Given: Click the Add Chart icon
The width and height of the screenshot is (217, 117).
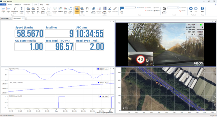Looking at the screenshot, I should click(x=65, y=10).
